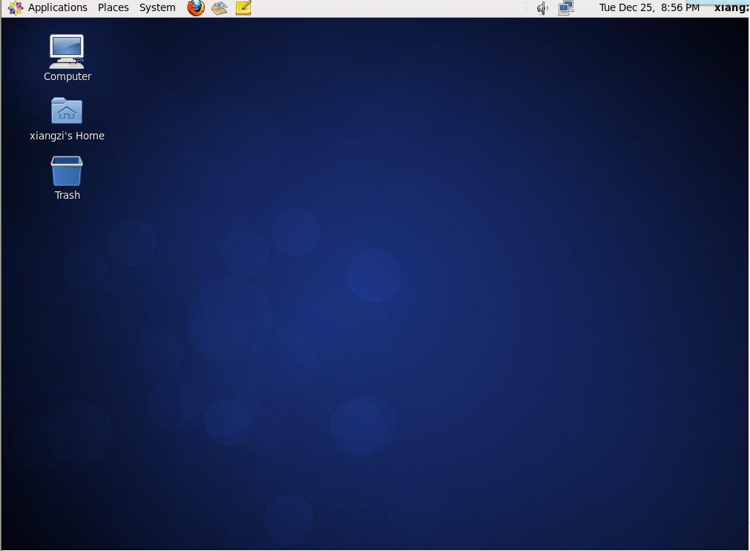Image resolution: width=750 pixels, height=551 pixels.
Task: Click the "xiangzi's Home" text label
Action: point(67,136)
